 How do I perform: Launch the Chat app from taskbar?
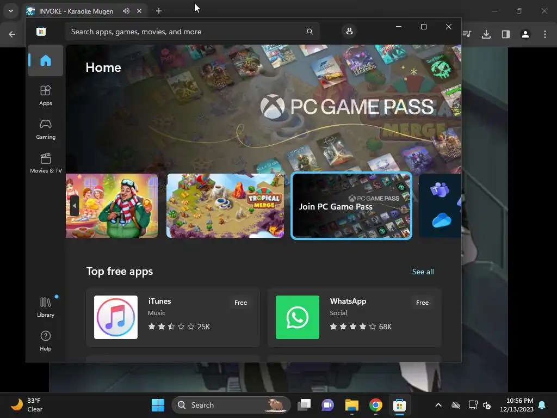point(327,405)
